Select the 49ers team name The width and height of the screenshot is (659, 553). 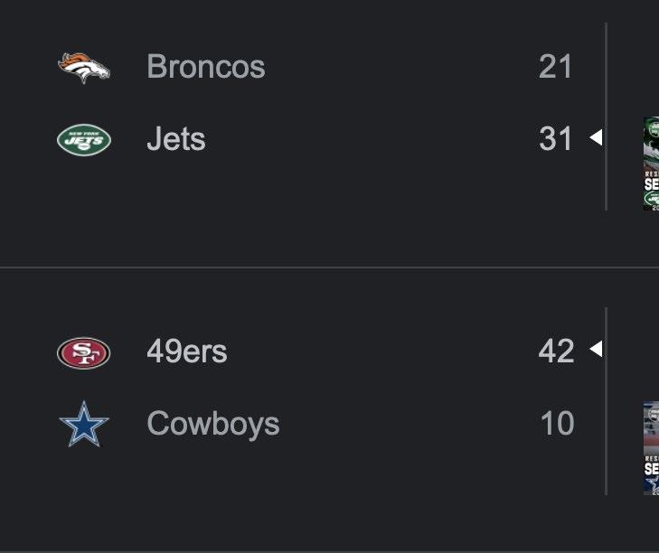186,351
